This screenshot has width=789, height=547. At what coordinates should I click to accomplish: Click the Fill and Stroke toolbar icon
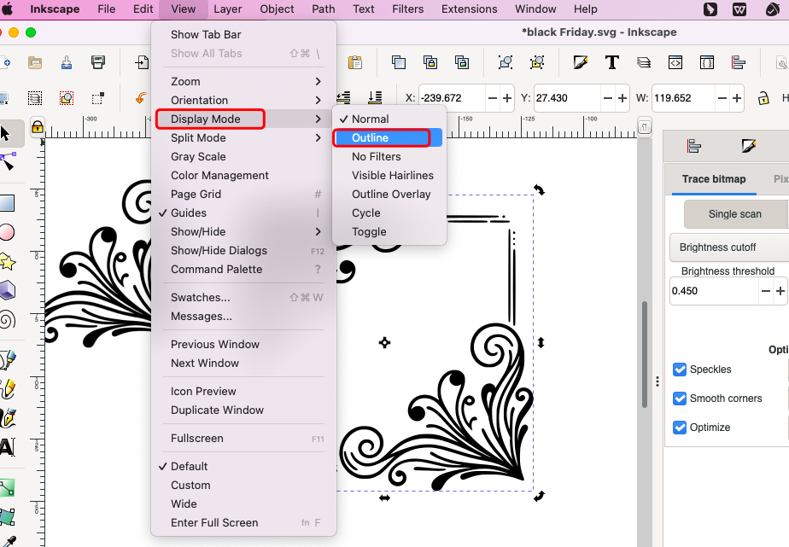(581, 62)
